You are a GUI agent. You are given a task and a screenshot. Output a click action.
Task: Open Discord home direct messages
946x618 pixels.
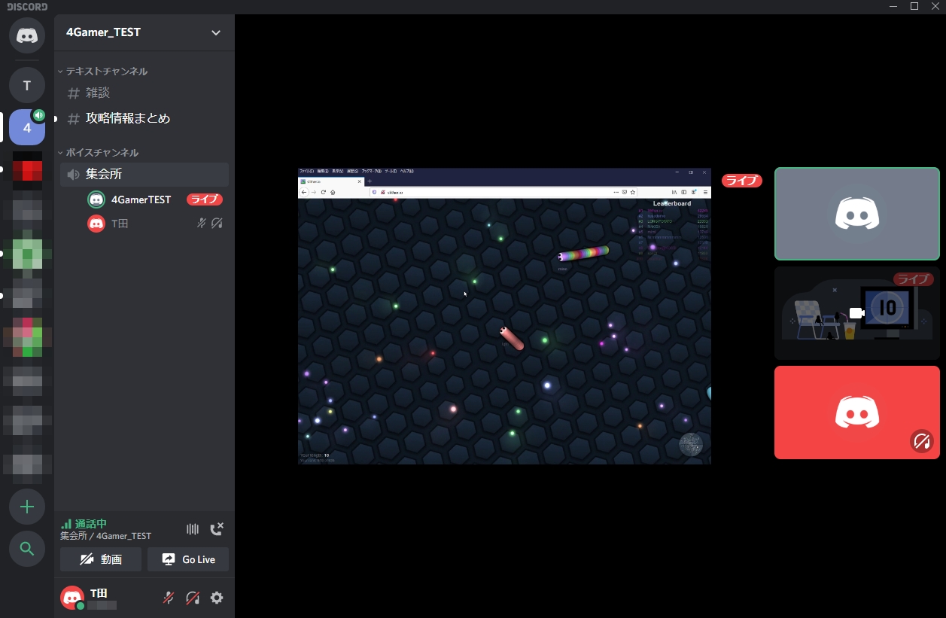(27, 35)
